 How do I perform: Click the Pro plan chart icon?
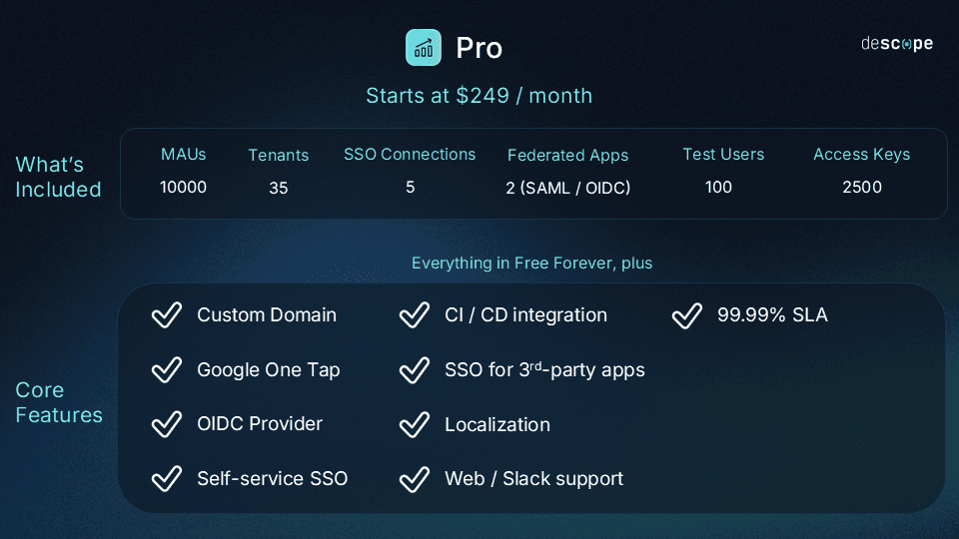pos(424,48)
